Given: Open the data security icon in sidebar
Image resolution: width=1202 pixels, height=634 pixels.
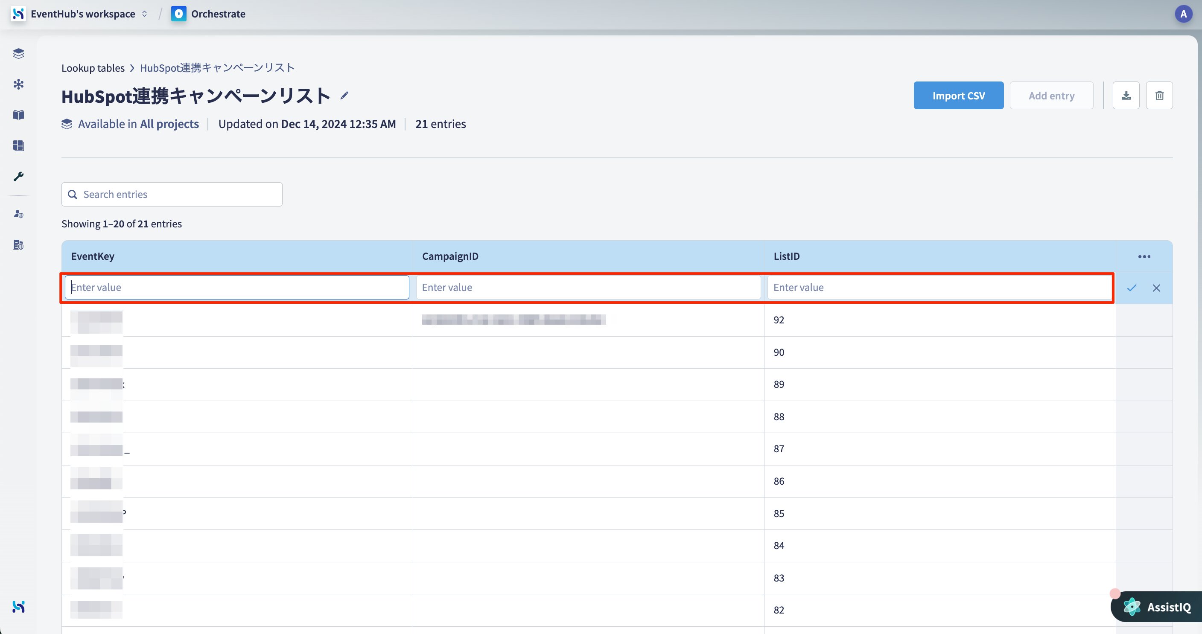Looking at the screenshot, I should coord(19,245).
